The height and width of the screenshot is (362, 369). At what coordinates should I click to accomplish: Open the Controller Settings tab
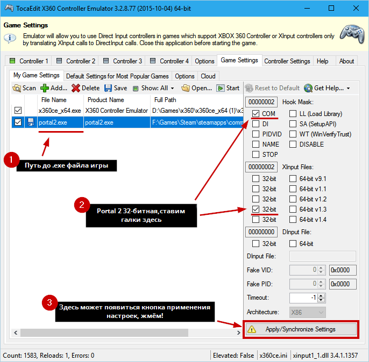point(287,61)
